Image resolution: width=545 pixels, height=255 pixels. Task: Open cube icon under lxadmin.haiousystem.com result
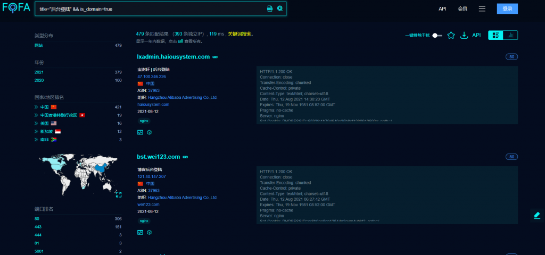coord(149,132)
